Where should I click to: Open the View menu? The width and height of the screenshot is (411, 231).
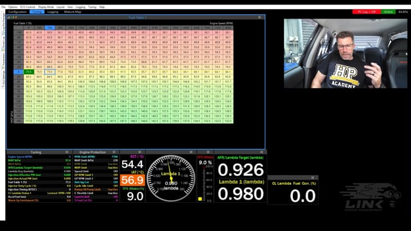70,7
